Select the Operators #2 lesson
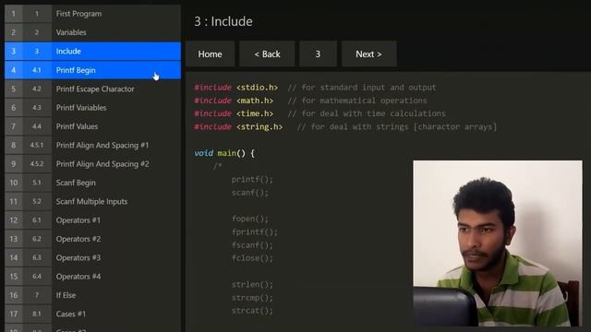The height and width of the screenshot is (332, 591). coord(92,239)
